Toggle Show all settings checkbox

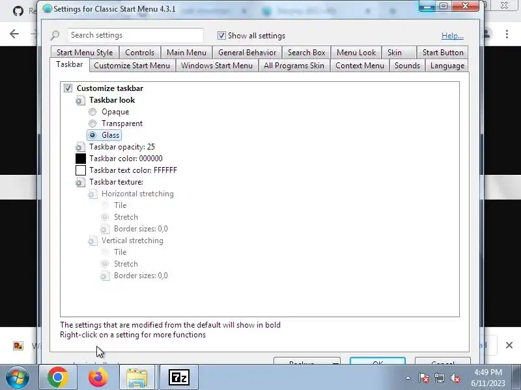click(x=221, y=36)
